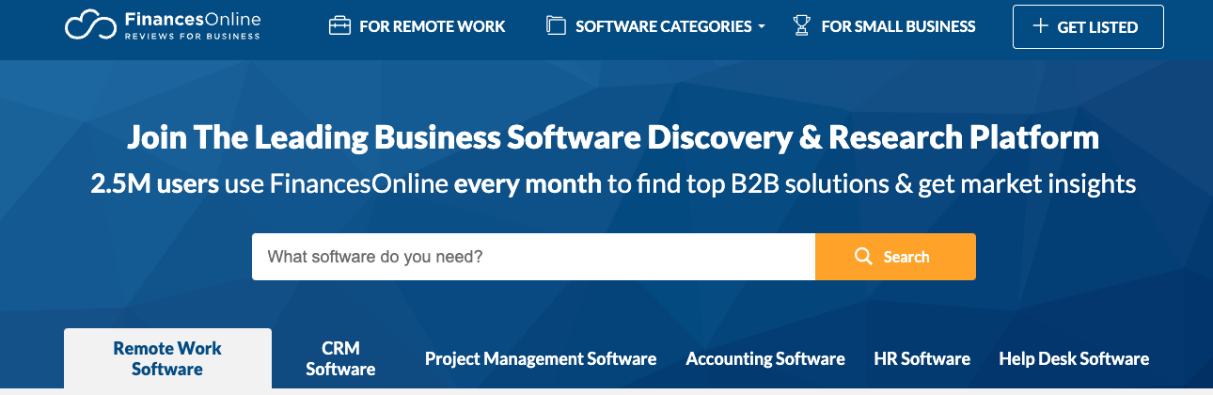The width and height of the screenshot is (1213, 395).
Task: Open the FOR REMOTE WORK link
Action: (x=432, y=26)
